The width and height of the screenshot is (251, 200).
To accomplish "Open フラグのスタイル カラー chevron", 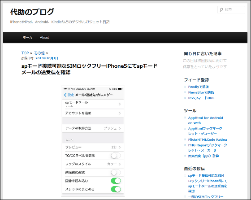I will pos(120,164).
